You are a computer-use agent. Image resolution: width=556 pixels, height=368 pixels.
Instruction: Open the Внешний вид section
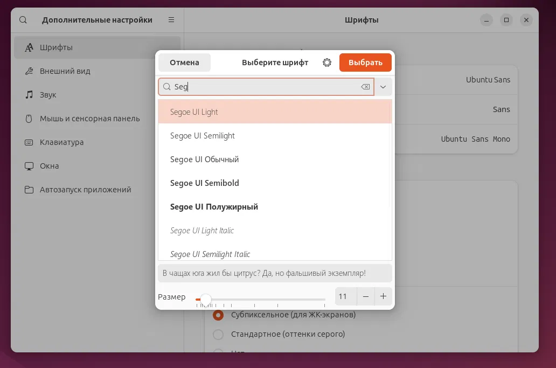tap(97, 71)
